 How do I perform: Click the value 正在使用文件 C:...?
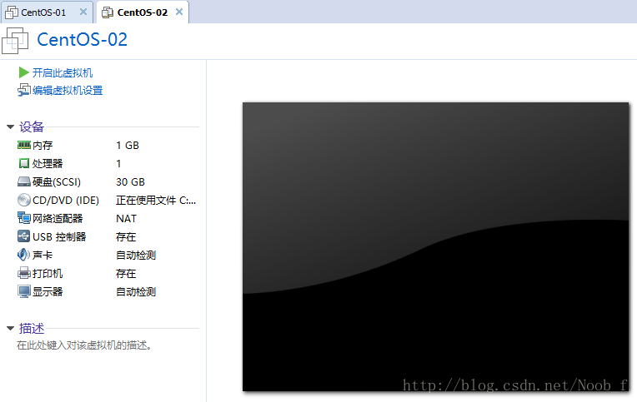pyautogui.click(x=156, y=201)
